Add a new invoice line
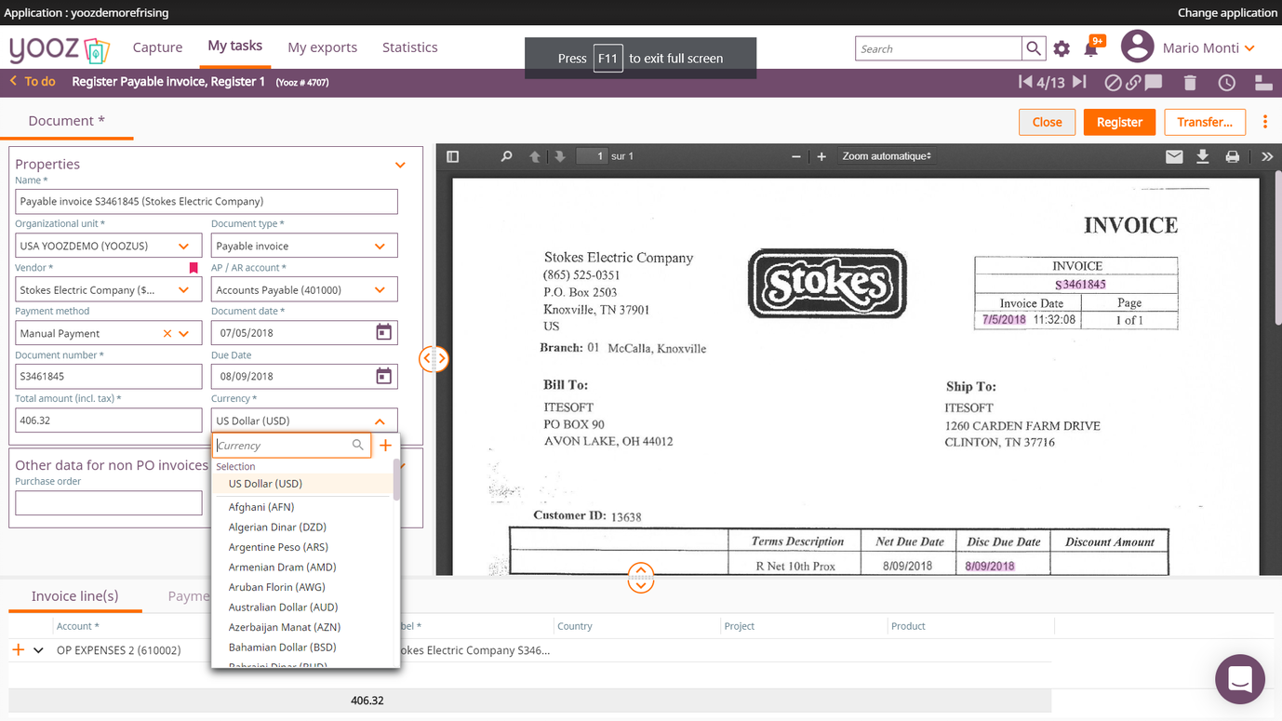This screenshot has width=1282, height=721. click(x=18, y=650)
